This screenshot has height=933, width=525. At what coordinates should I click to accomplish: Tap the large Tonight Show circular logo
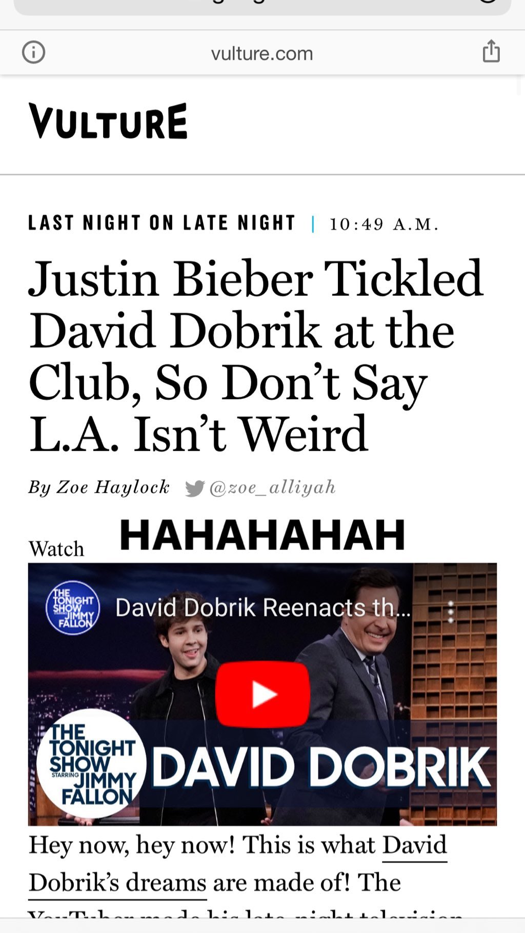[91, 763]
